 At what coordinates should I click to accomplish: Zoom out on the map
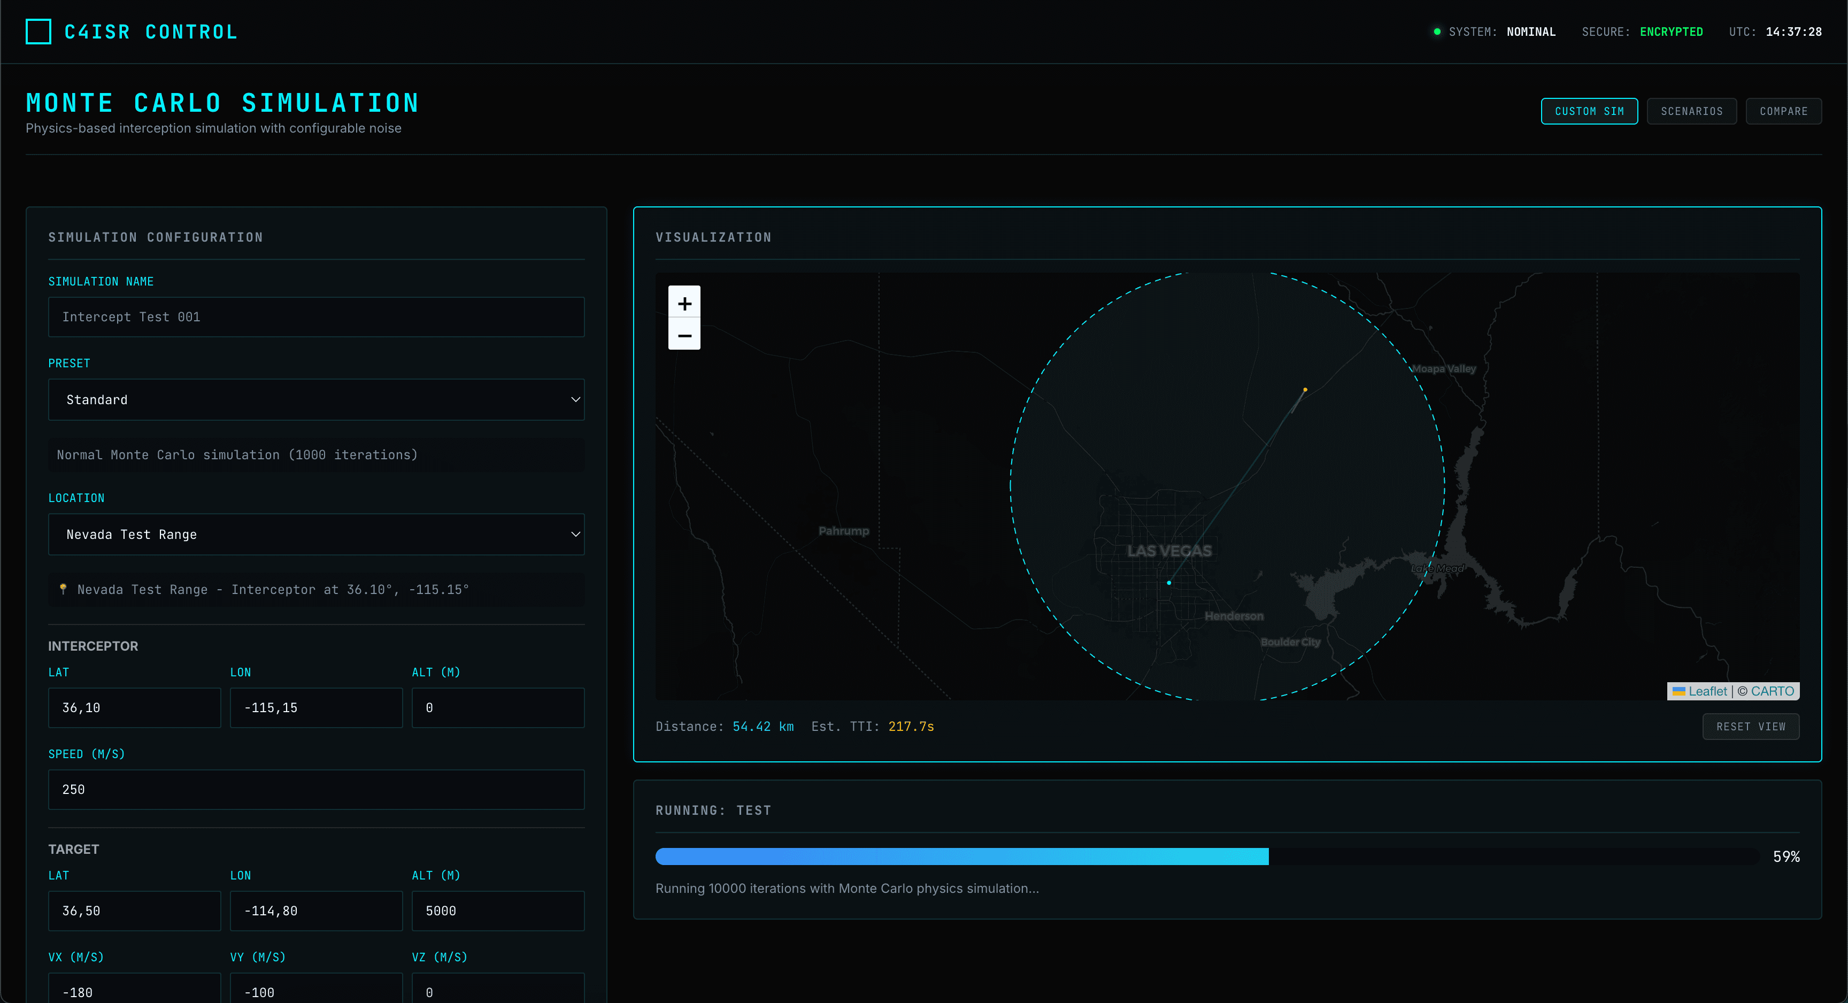tap(684, 336)
